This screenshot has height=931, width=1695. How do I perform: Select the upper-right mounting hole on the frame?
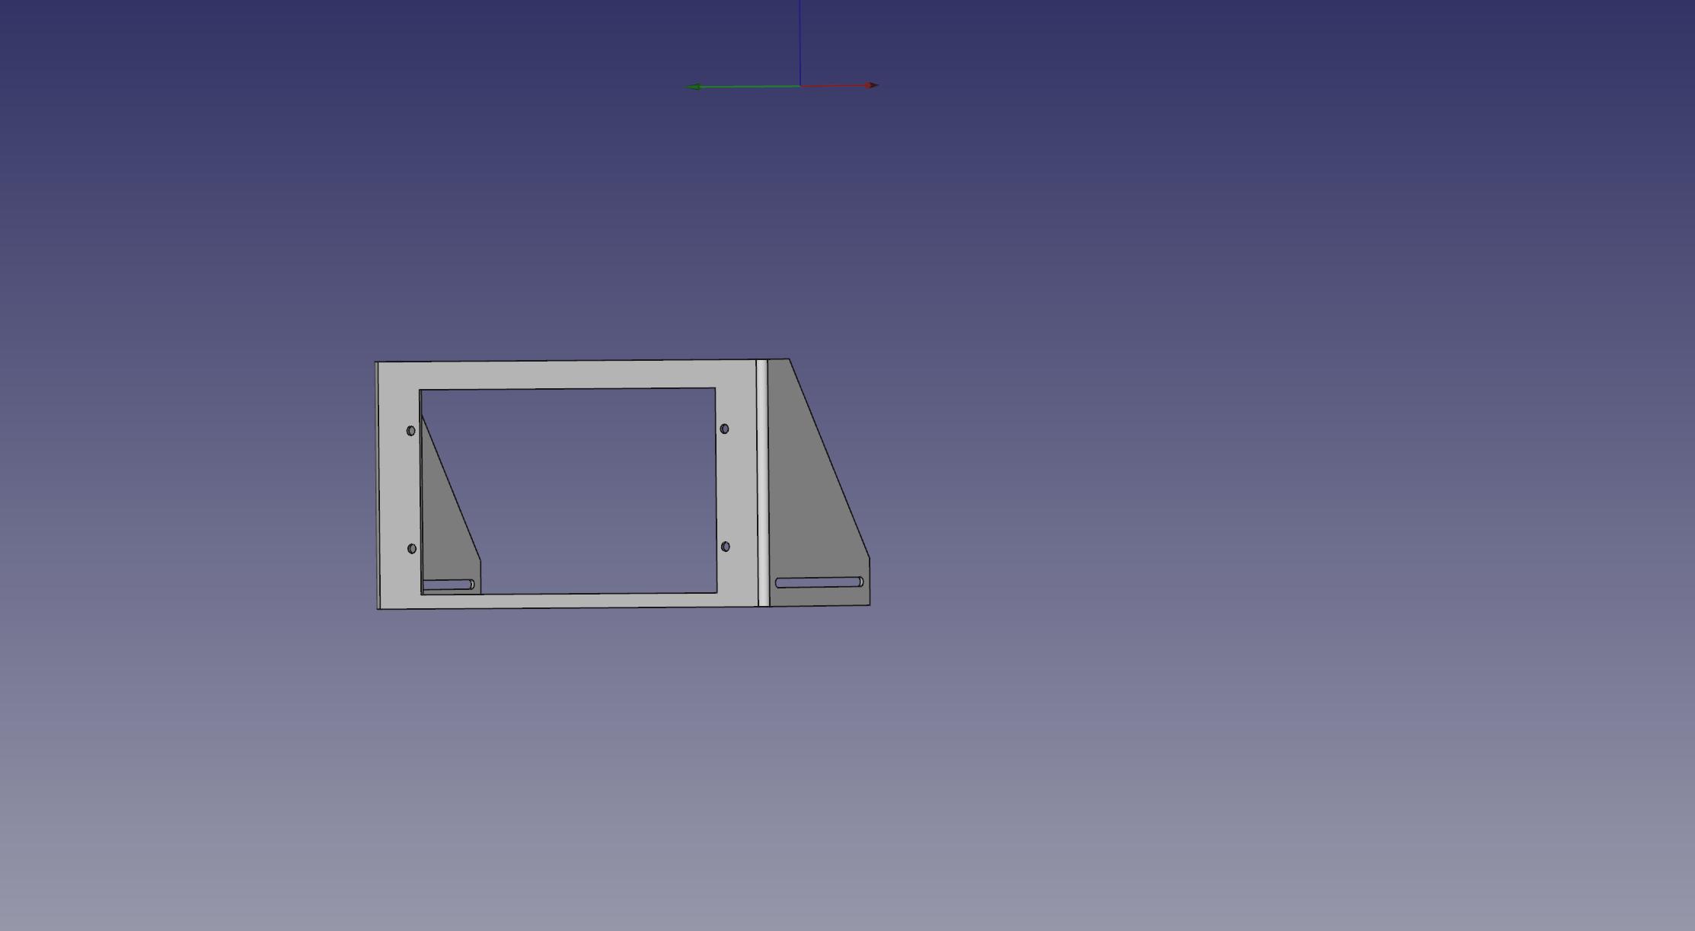tap(724, 429)
